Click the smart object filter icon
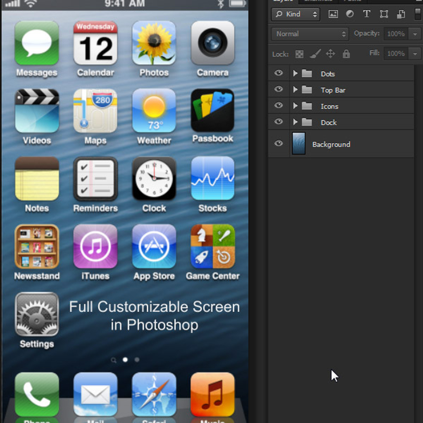Screen dimensions: 423x423 point(401,14)
